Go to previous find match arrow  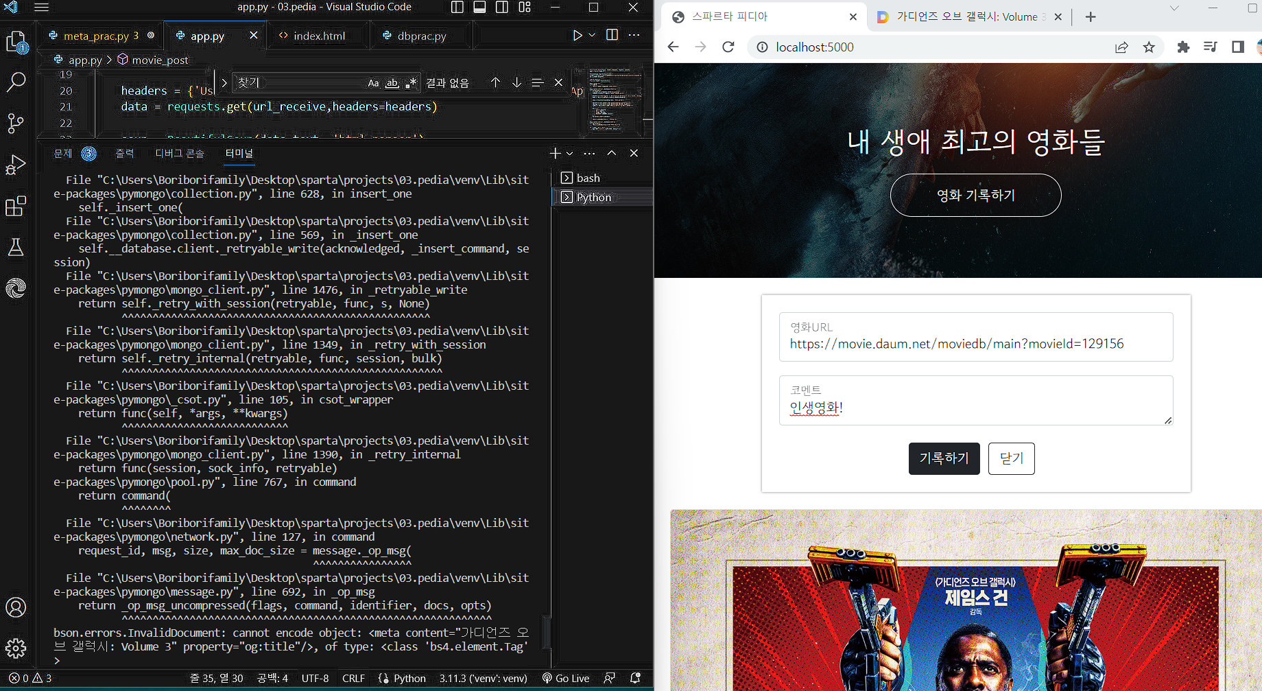(495, 82)
